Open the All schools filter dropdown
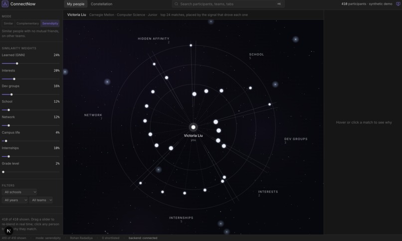402x241 pixels. pos(19,192)
